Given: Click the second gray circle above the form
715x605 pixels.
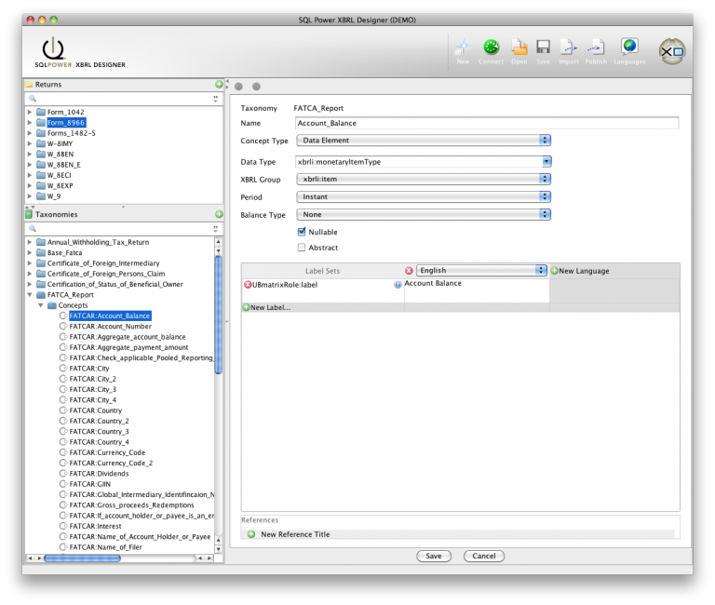Looking at the screenshot, I should pyautogui.click(x=256, y=87).
